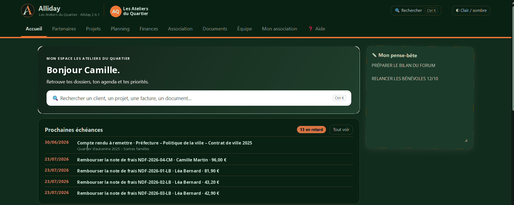Open expense note NDF-2026-01-LB row
The height and width of the screenshot is (205, 514).
pos(199,171)
